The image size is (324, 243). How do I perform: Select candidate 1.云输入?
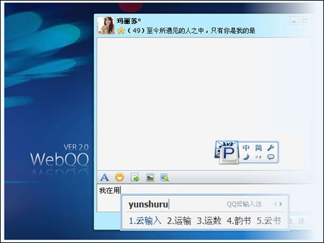145,221
